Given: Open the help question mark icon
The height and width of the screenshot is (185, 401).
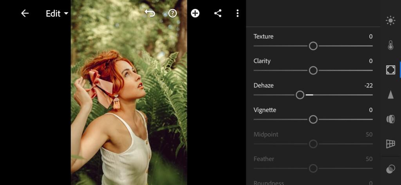Looking at the screenshot, I should point(173,13).
